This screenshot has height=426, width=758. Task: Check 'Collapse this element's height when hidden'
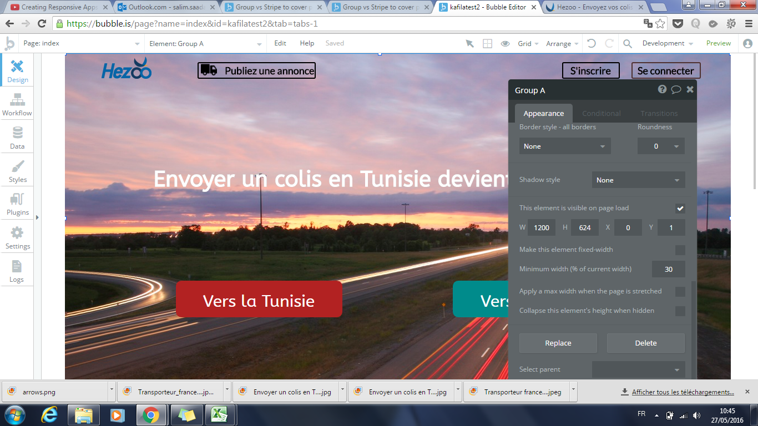pos(680,311)
